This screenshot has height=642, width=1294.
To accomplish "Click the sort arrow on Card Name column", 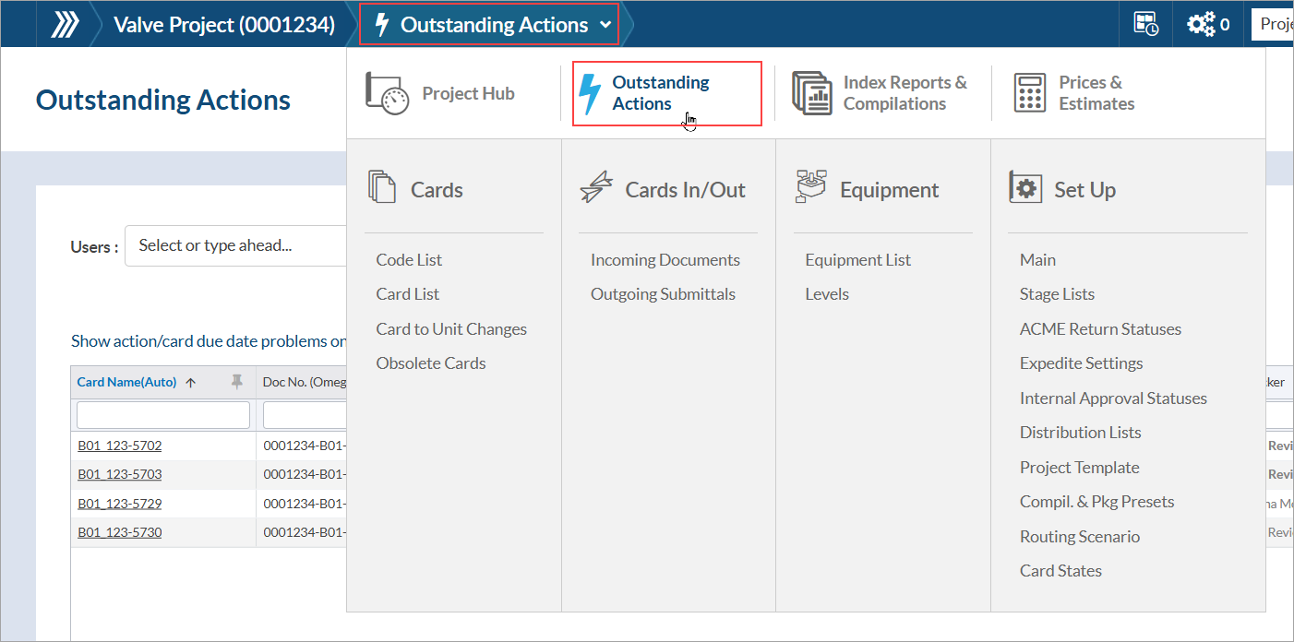I will click(x=191, y=383).
